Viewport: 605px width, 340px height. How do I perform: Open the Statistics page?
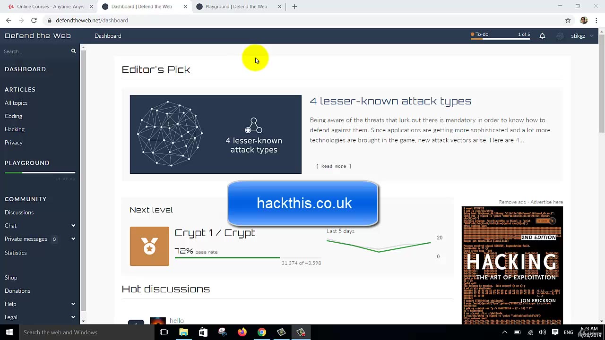click(16, 253)
